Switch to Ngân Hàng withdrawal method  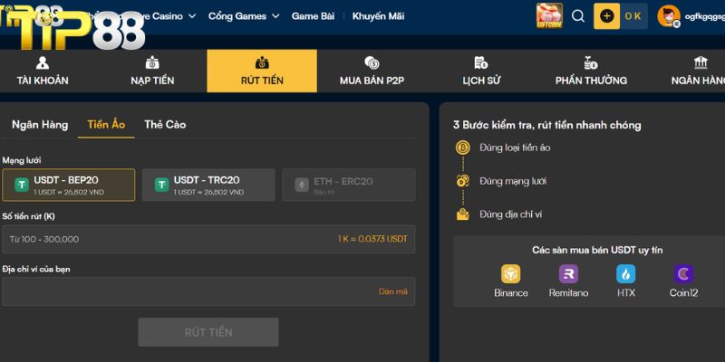click(x=40, y=125)
